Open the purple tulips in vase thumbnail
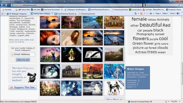This screenshot has height=103, width=183. 50,55
